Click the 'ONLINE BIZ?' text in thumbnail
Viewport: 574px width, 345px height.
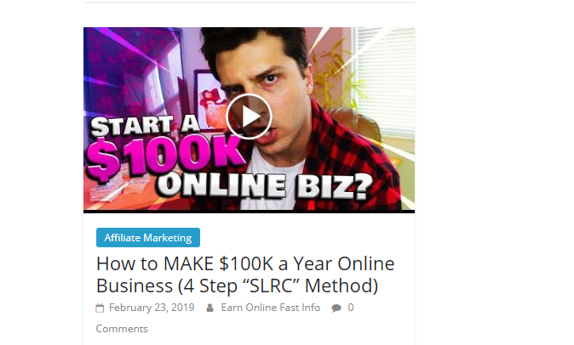click(264, 186)
